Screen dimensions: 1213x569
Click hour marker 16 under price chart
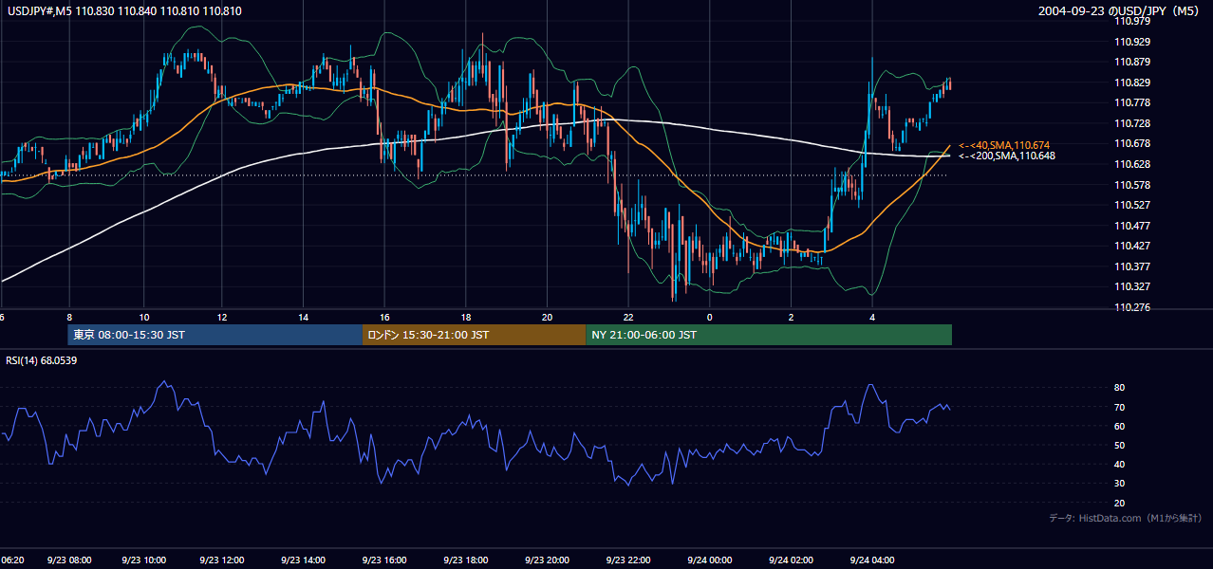tap(384, 317)
